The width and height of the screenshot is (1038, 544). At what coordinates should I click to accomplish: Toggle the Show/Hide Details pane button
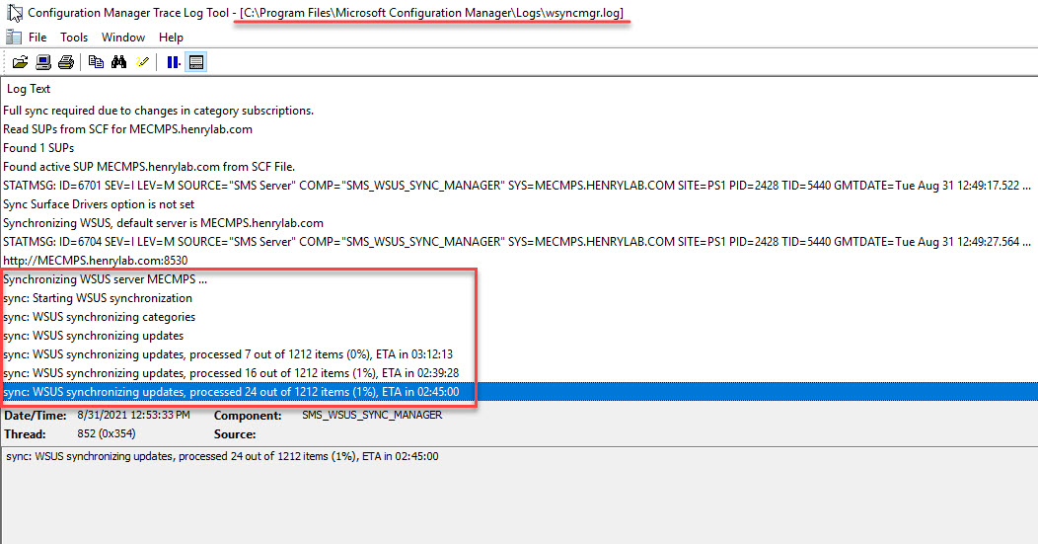195,62
